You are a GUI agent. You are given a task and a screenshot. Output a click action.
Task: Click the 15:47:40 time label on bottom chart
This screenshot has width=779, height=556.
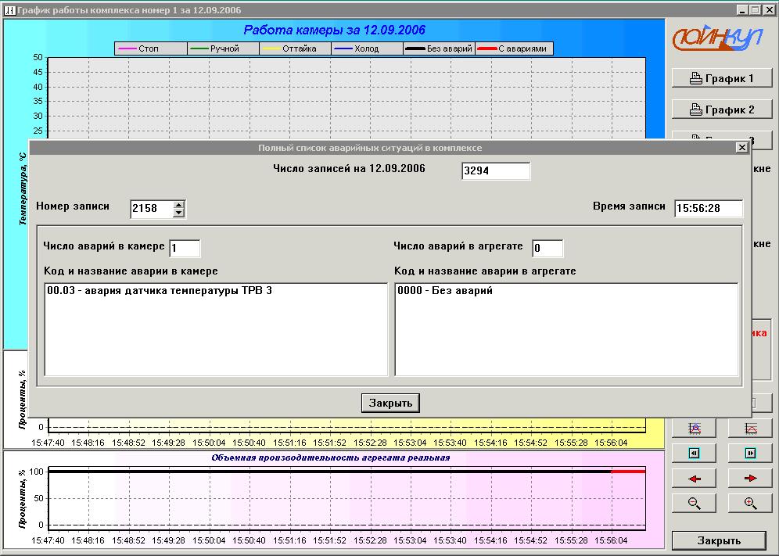[x=48, y=540]
